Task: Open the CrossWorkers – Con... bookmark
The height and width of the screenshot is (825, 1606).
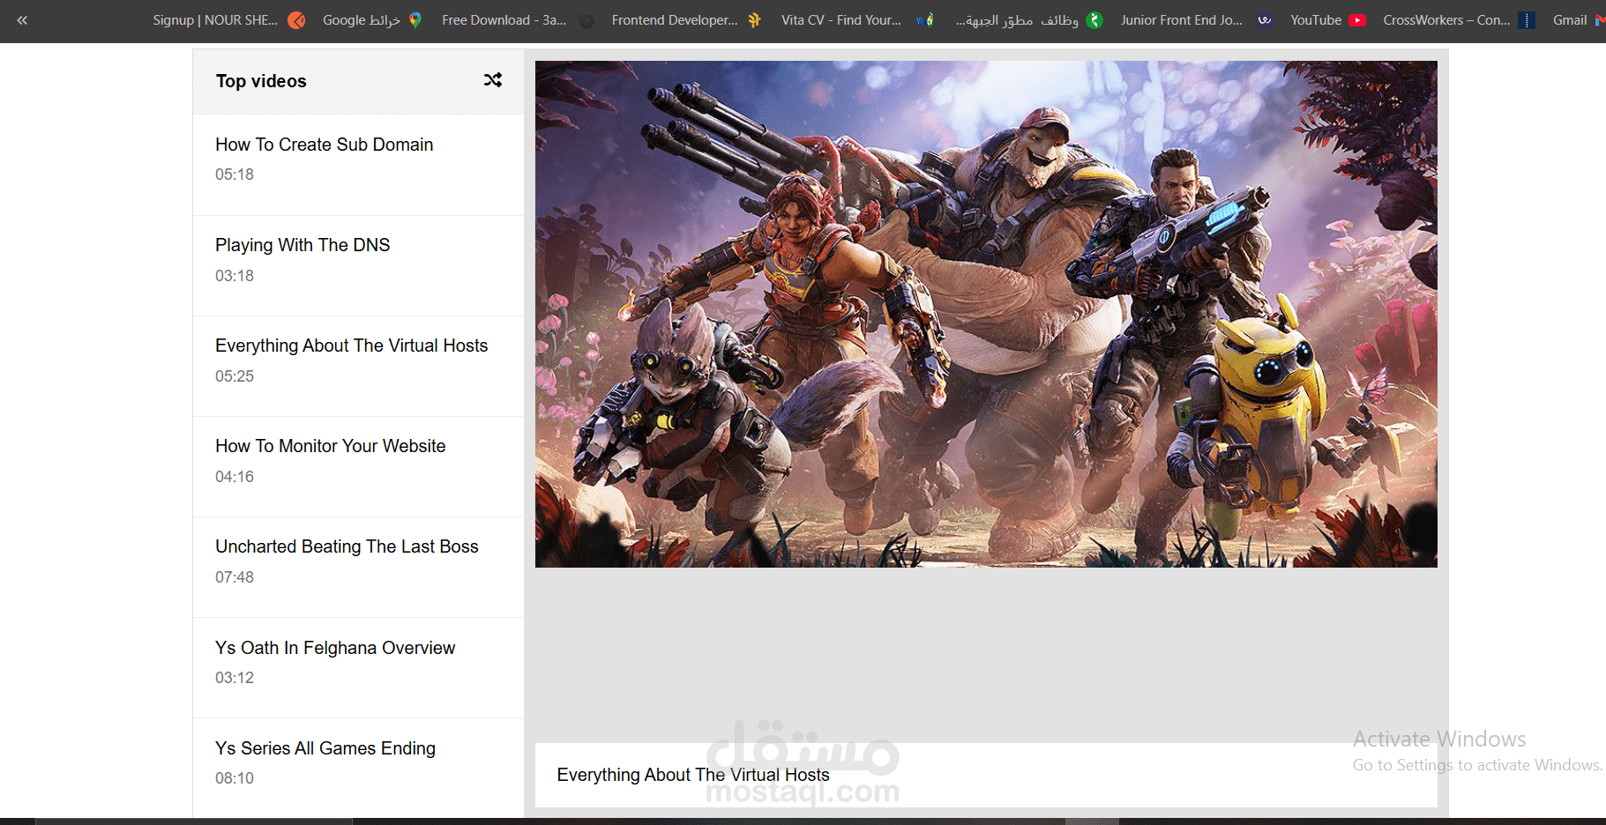Action: pos(1459,20)
